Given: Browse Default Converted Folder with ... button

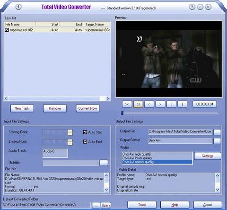Looking at the screenshot, I should coord(96,205).
